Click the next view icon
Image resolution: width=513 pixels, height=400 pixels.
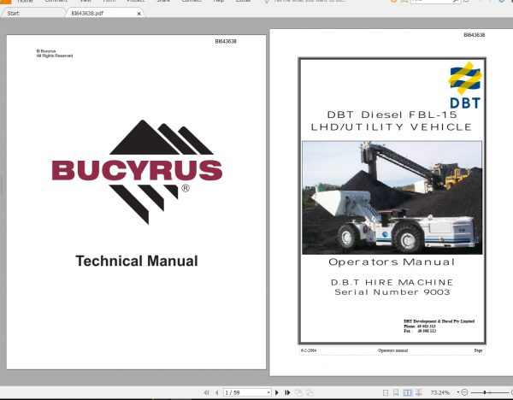coord(310,392)
